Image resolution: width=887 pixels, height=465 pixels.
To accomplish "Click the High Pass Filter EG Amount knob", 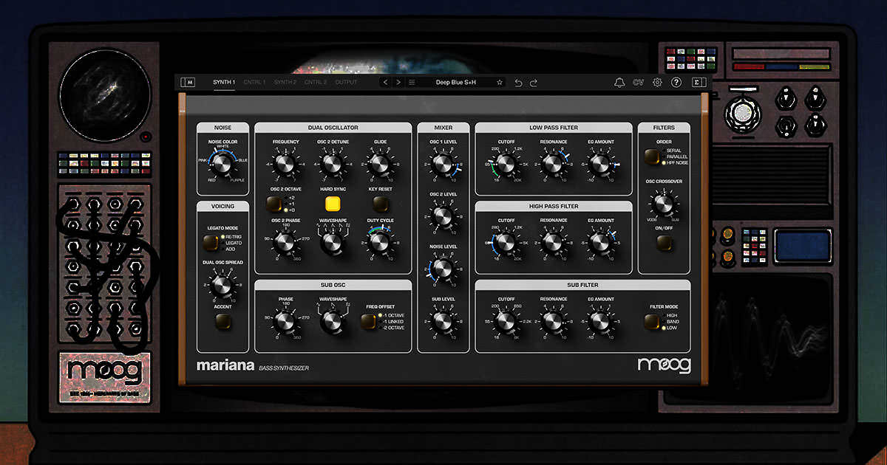I will click(x=599, y=242).
